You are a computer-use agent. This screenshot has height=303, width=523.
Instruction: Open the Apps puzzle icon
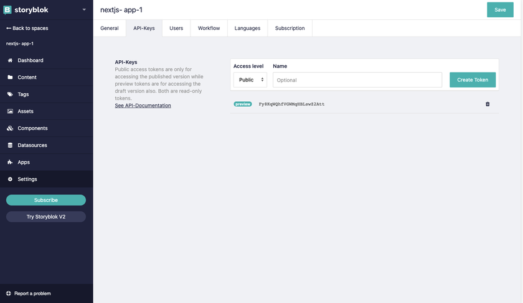tap(10, 162)
